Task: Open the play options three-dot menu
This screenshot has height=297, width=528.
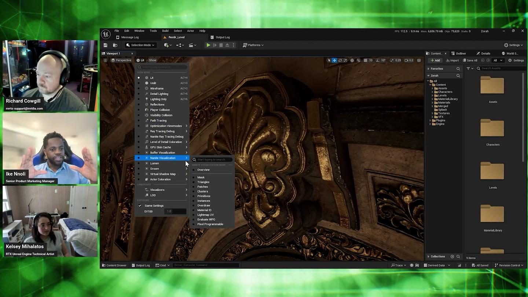Action: point(233,45)
